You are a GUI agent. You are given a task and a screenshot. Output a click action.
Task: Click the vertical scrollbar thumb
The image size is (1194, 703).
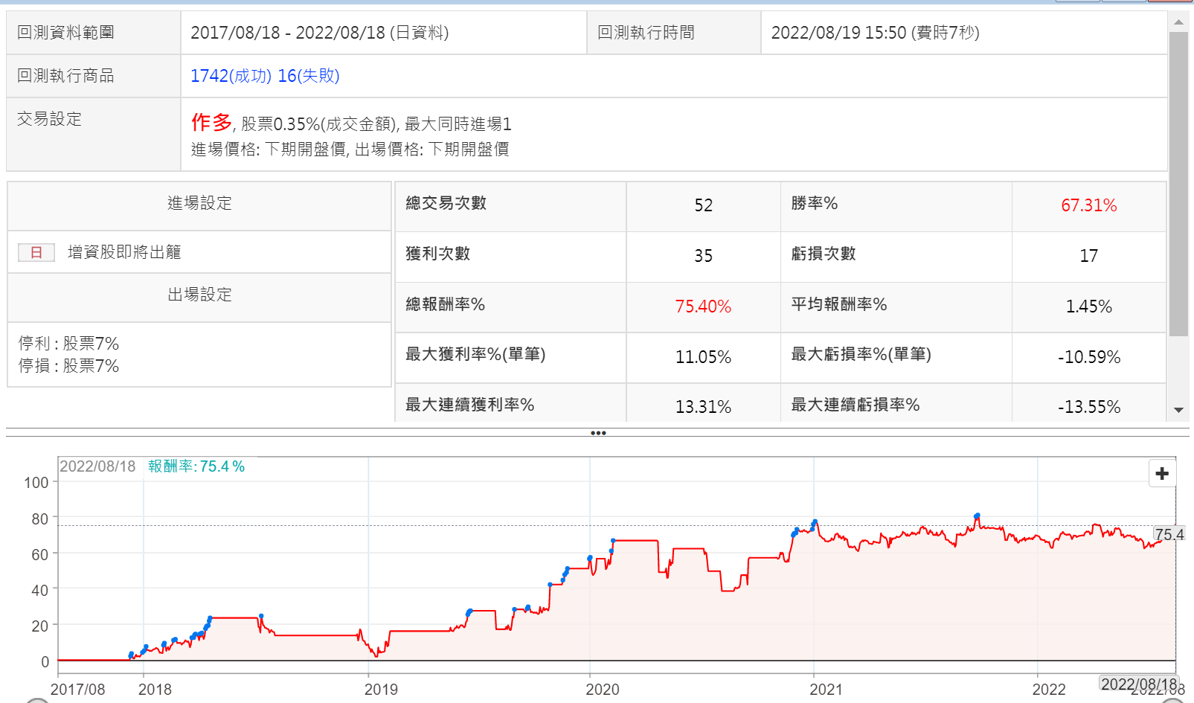(x=1178, y=182)
